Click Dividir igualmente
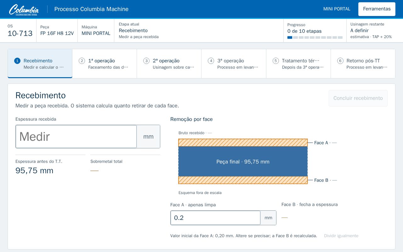The image size is (403, 252). click(341, 236)
